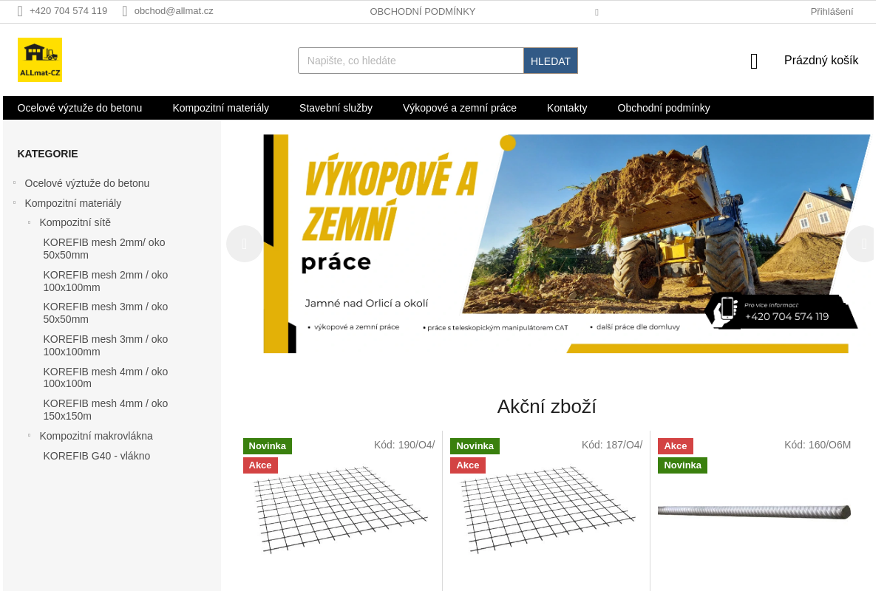
Task: Open product thumbnail with code 160/O6M
Action: [x=754, y=511]
